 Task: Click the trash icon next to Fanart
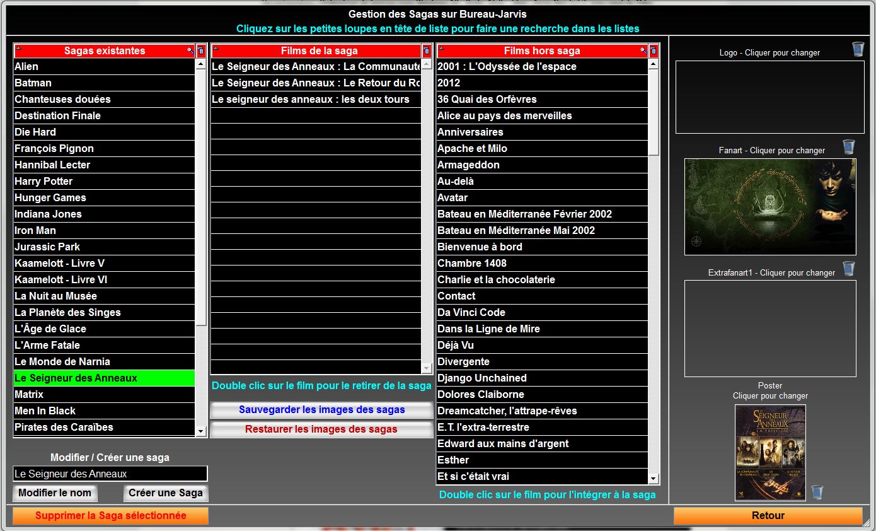point(849,147)
